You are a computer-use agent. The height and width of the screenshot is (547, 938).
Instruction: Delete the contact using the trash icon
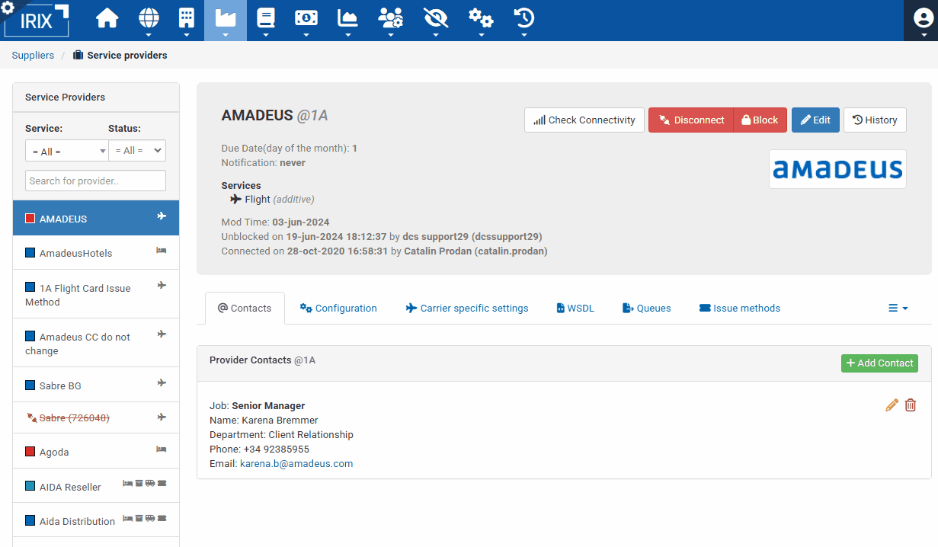click(x=911, y=405)
